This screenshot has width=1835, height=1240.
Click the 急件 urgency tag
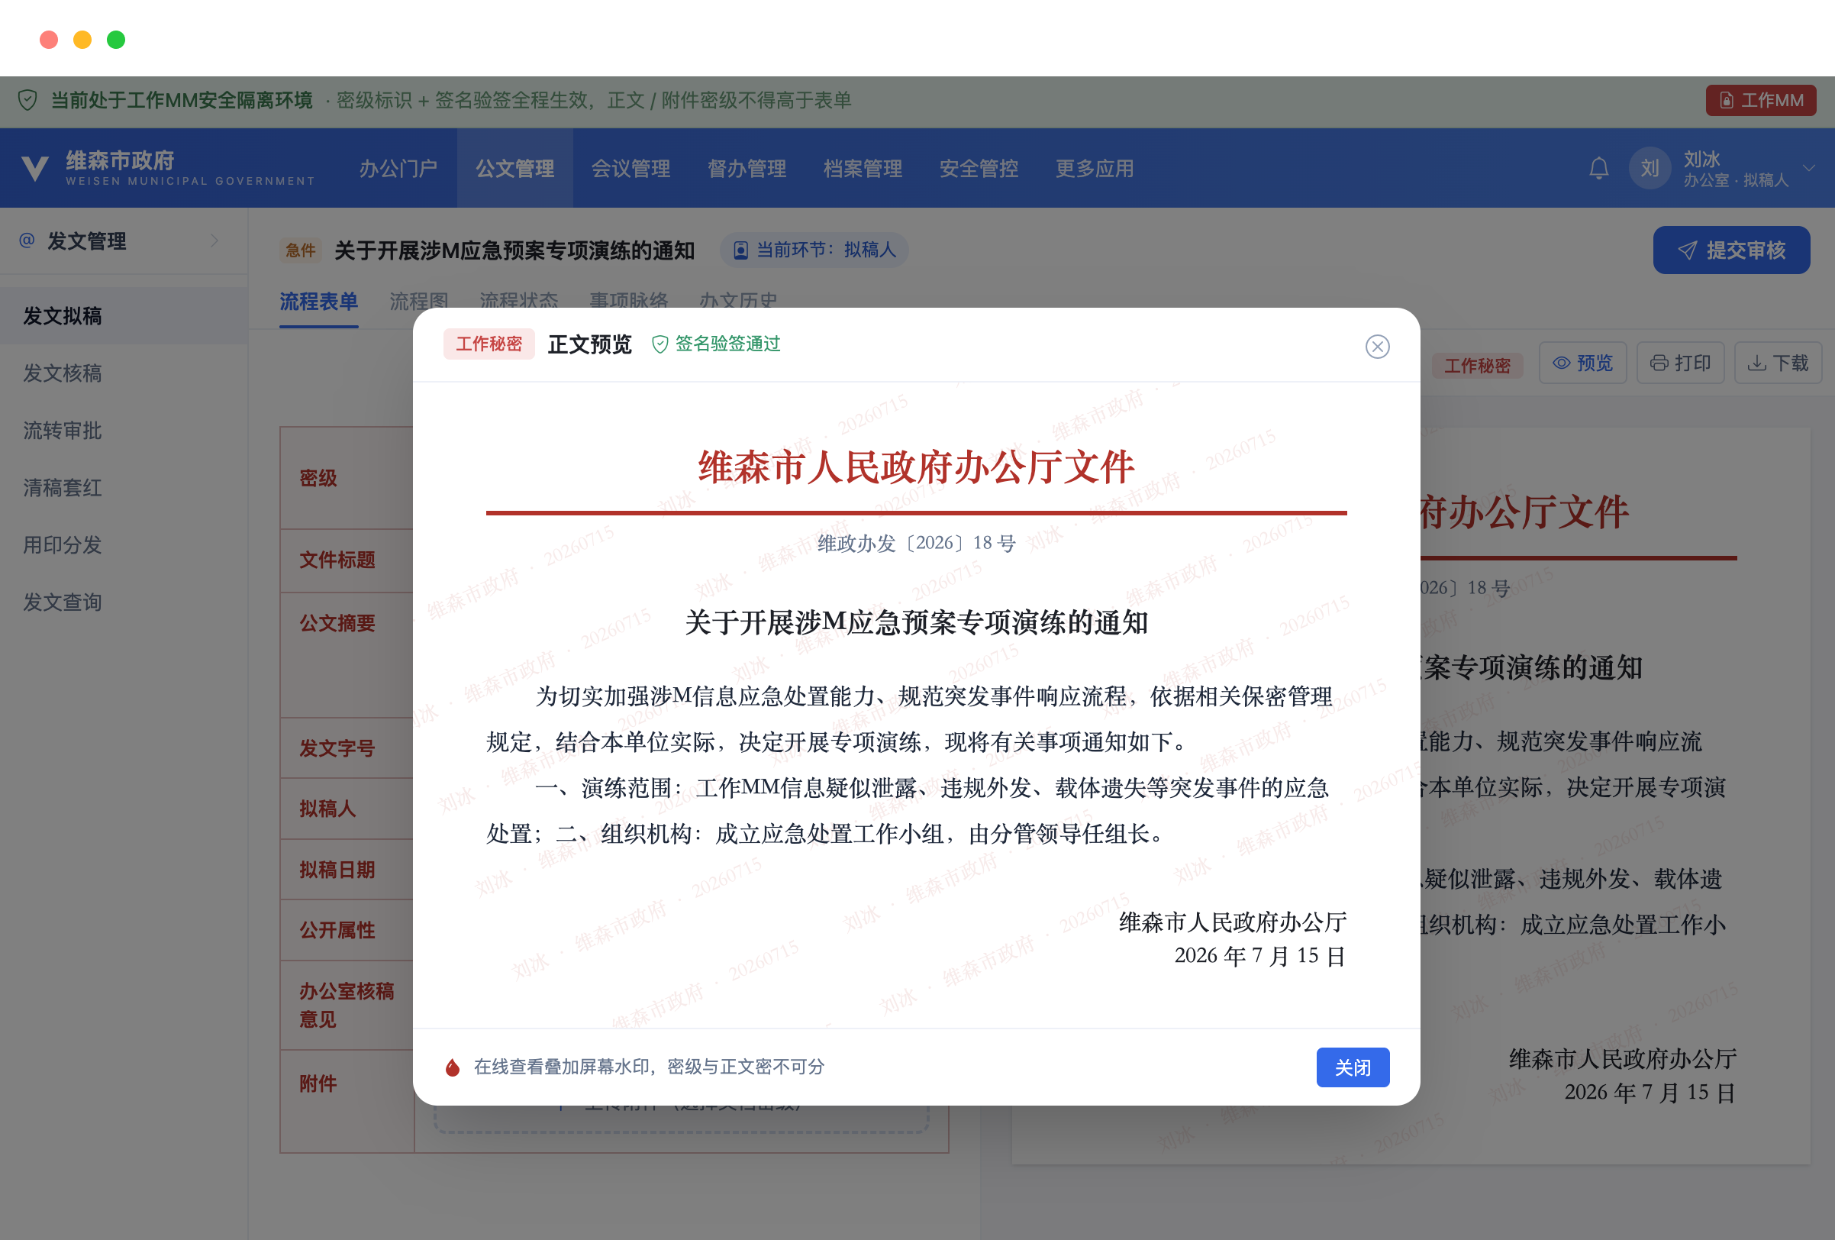(300, 250)
